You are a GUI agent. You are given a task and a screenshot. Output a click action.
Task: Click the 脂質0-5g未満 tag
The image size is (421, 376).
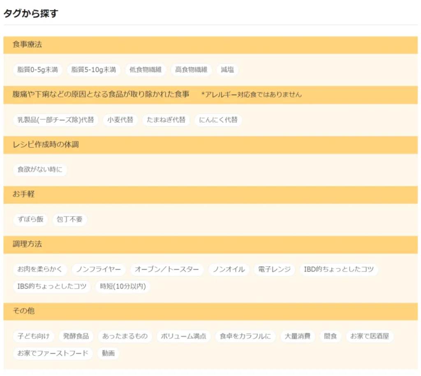tap(37, 70)
